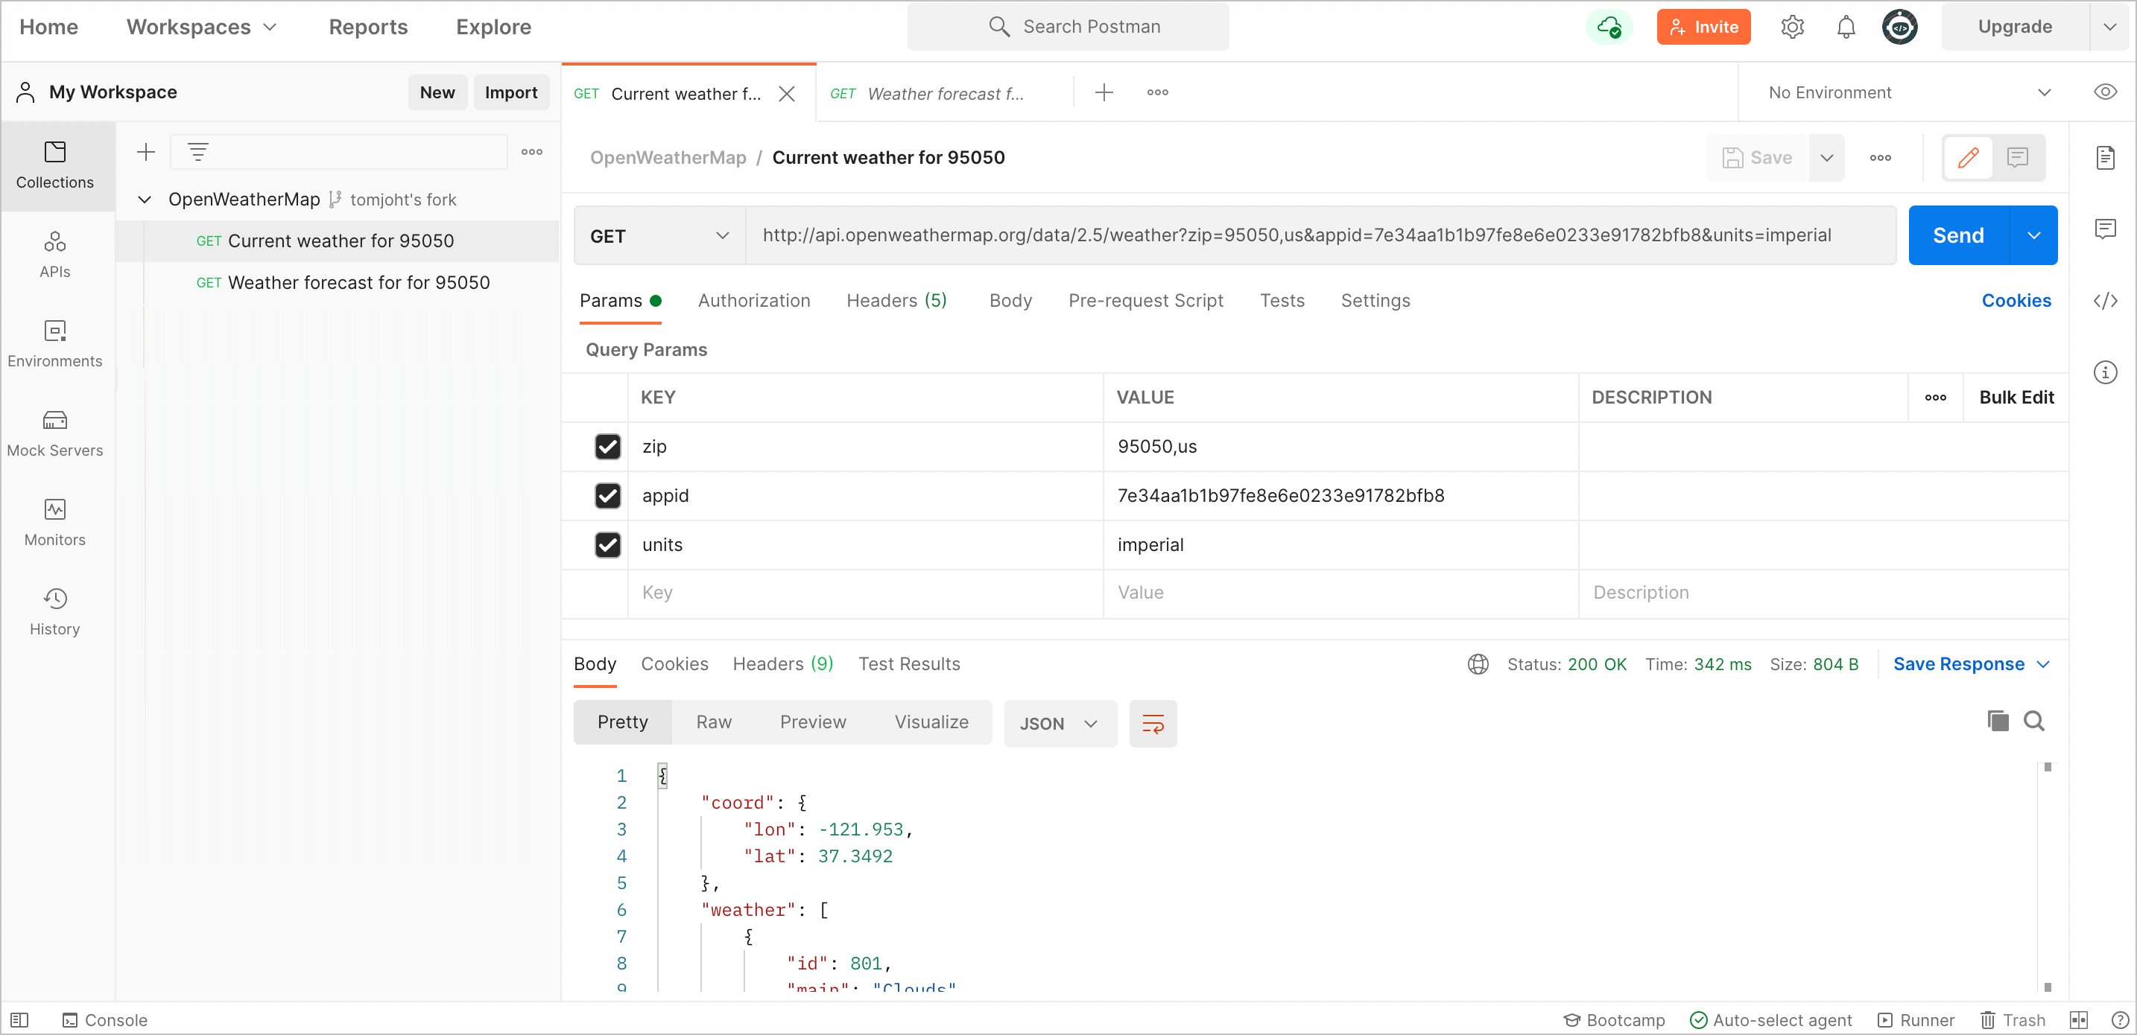Click the empty Key parameter field
Image resolution: width=2137 pixels, height=1035 pixels.
(x=865, y=593)
